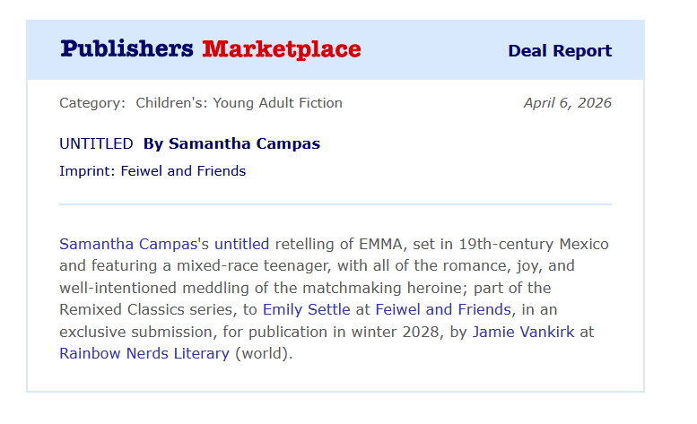This screenshot has height=424, width=697.
Task: Click the horizontal divider line
Action: coord(335,204)
